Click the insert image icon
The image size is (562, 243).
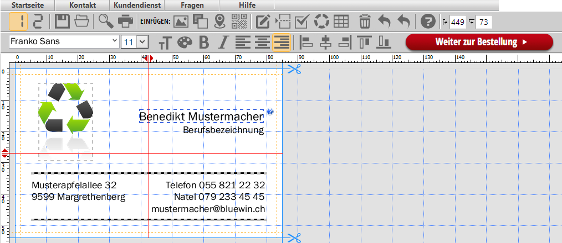click(181, 22)
